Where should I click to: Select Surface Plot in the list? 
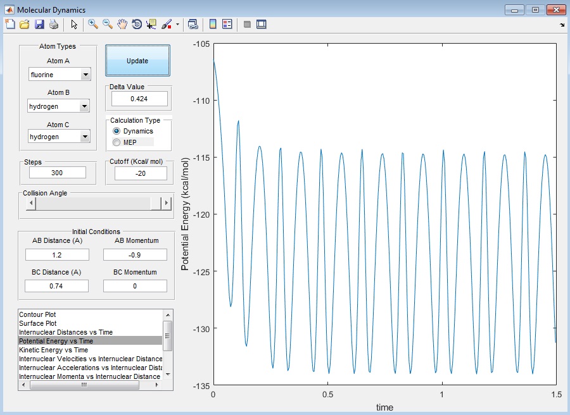click(x=90, y=323)
